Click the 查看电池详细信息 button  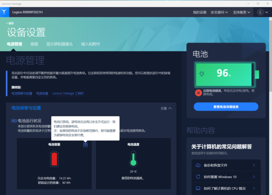(226, 107)
